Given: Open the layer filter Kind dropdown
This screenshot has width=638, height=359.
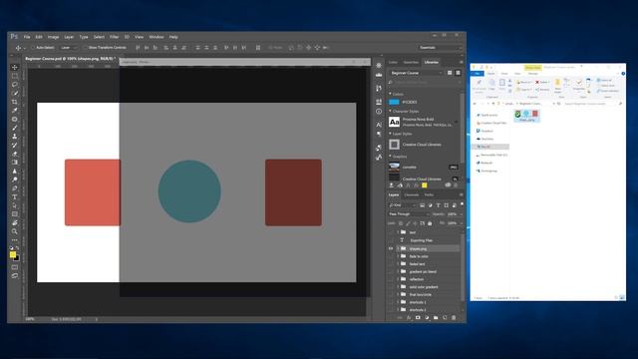Looking at the screenshot, I should pyautogui.click(x=402, y=205).
